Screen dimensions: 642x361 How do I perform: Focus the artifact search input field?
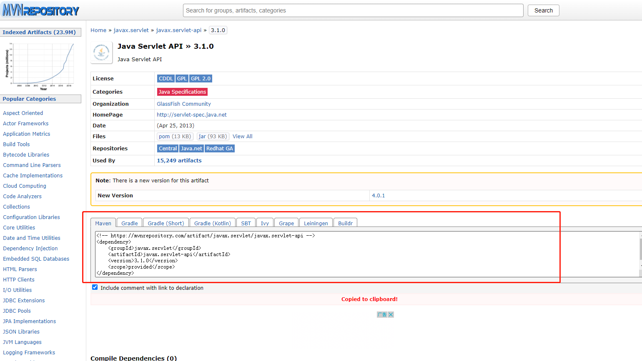[353, 10]
